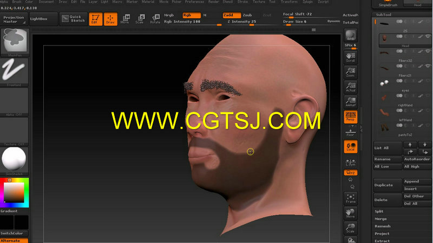Click the AutoReorder button
The image size is (433, 243).
(x=417, y=159)
